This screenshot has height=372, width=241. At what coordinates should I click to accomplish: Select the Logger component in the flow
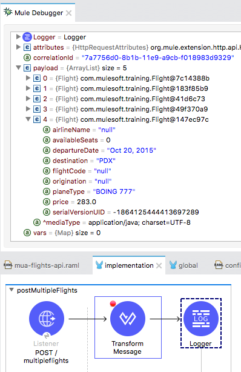pos(201,319)
